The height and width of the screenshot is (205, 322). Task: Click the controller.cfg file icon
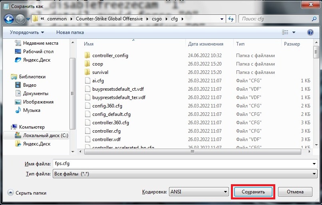coord(87,131)
